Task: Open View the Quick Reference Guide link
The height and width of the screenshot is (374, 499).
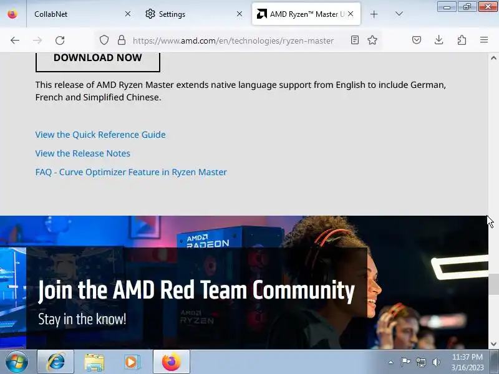Action: (x=100, y=135)
